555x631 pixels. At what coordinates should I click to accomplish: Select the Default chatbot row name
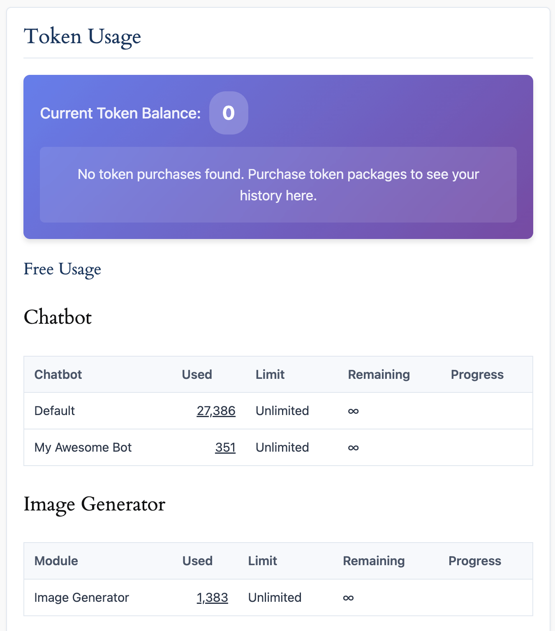click(55, 411)
